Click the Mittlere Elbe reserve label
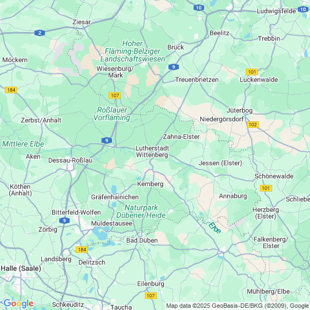 (x=23, y=144)
